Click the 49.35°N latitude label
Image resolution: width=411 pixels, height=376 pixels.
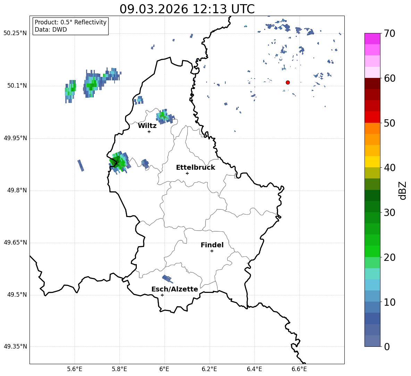pyautogui.click(x=15, y=346)
